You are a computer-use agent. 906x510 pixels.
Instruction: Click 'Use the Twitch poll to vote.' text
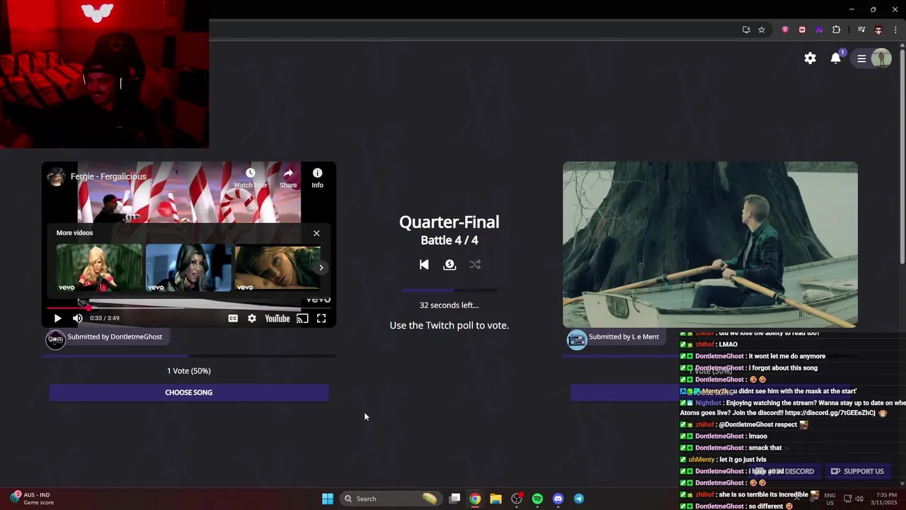pyautogui.click(x=449, y=325)
